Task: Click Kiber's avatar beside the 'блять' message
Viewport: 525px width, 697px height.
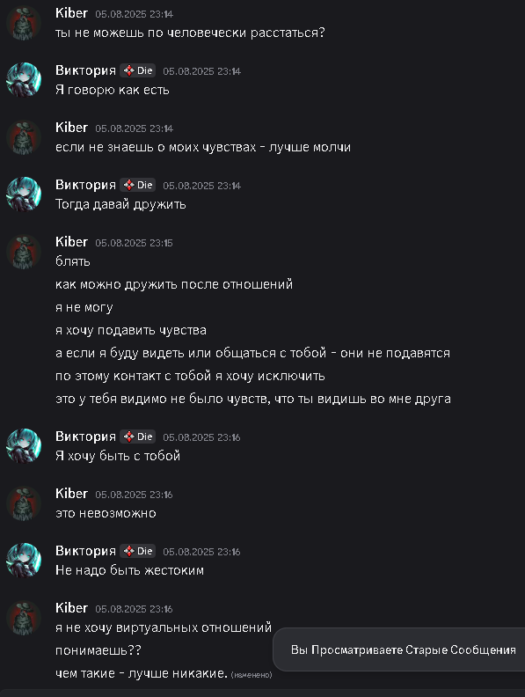Action: tap(24, 252)
